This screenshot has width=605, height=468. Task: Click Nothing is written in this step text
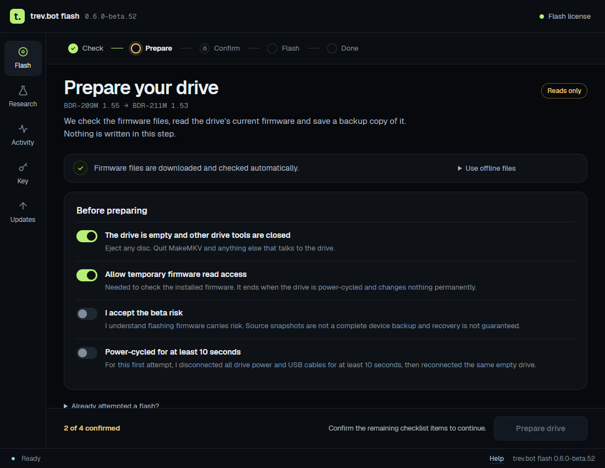click(119, 134)
